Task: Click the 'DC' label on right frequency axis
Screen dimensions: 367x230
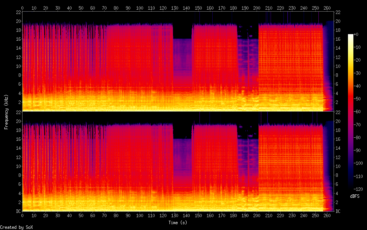Action: [x=338, y=211]
